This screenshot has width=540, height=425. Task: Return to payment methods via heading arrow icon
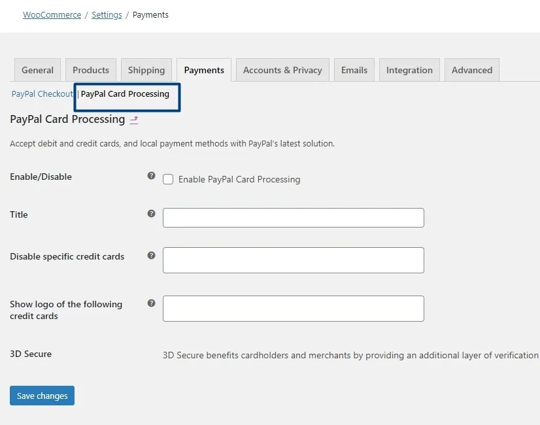pyautogui.click(x=134, y=120)
